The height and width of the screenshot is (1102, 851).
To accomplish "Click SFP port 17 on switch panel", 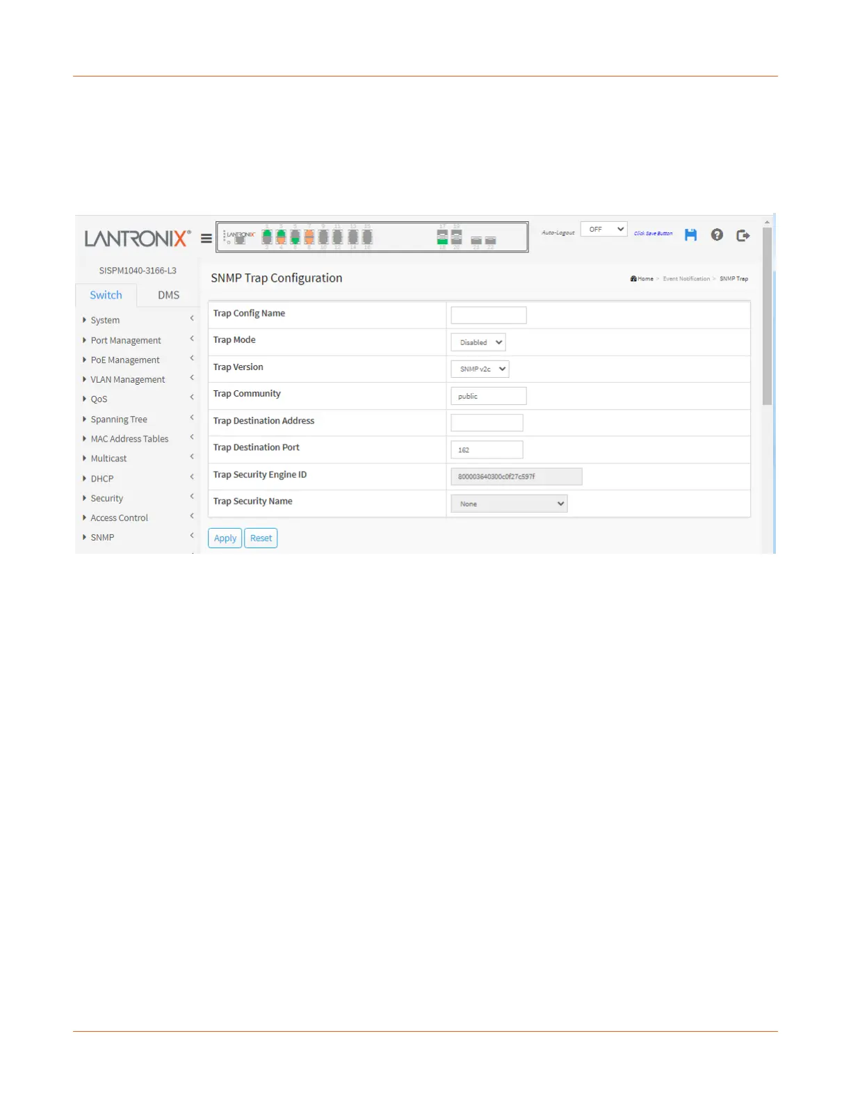I will (x=442, y=234).
